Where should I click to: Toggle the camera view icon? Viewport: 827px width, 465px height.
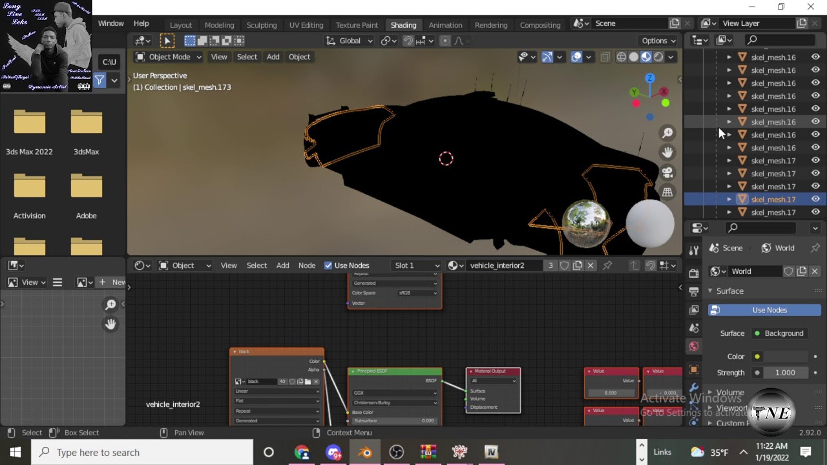(x=667, y=172)
